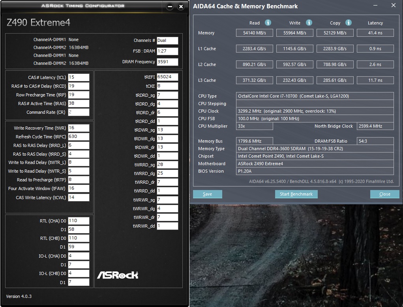Select the Memory Bus value 1799.6 MHz
This screenshot has width=403, height=307.
255,141
